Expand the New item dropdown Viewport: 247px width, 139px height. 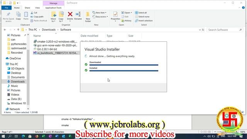pyautogui.click(x=100, y=13)
